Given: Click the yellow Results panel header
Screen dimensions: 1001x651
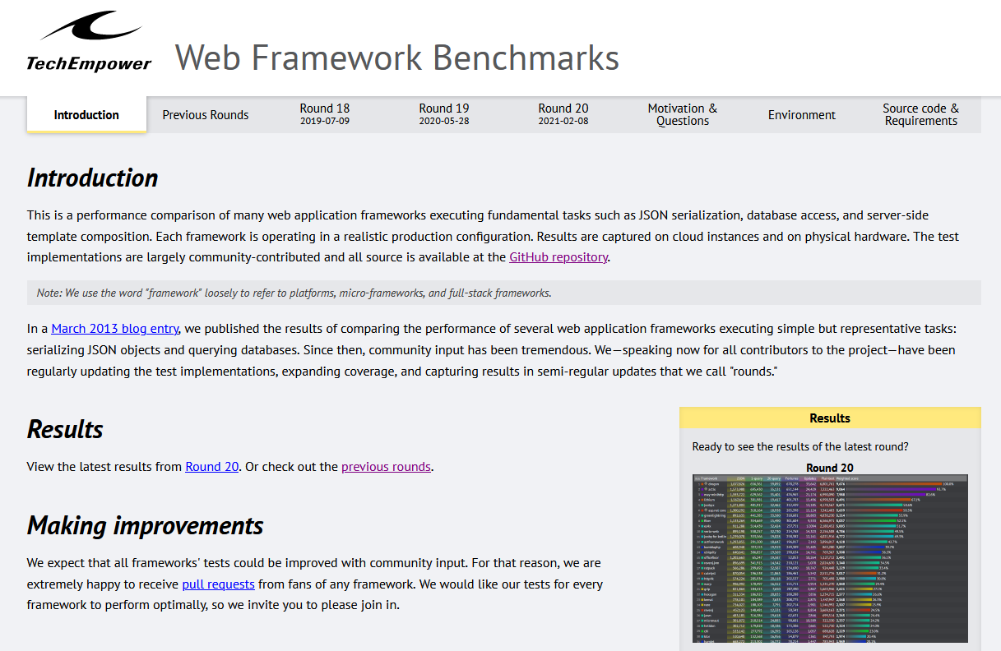Looking at the screenshot, I should (x=830, y=418).
